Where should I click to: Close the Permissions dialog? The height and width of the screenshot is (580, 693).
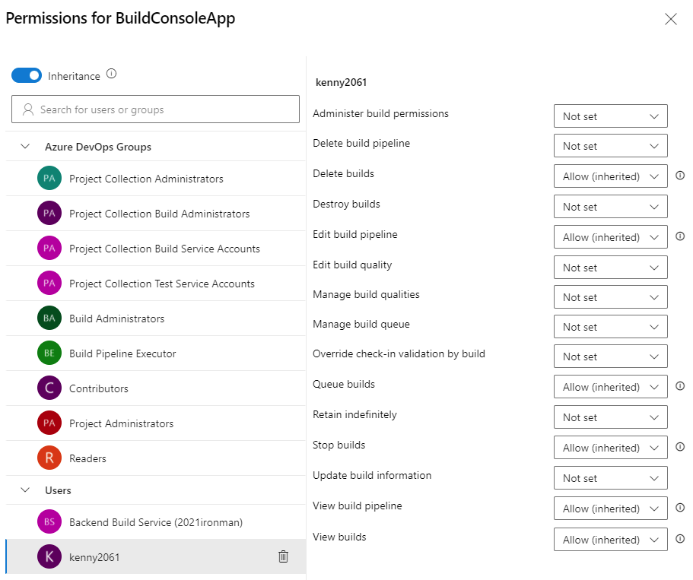point(670,19)
